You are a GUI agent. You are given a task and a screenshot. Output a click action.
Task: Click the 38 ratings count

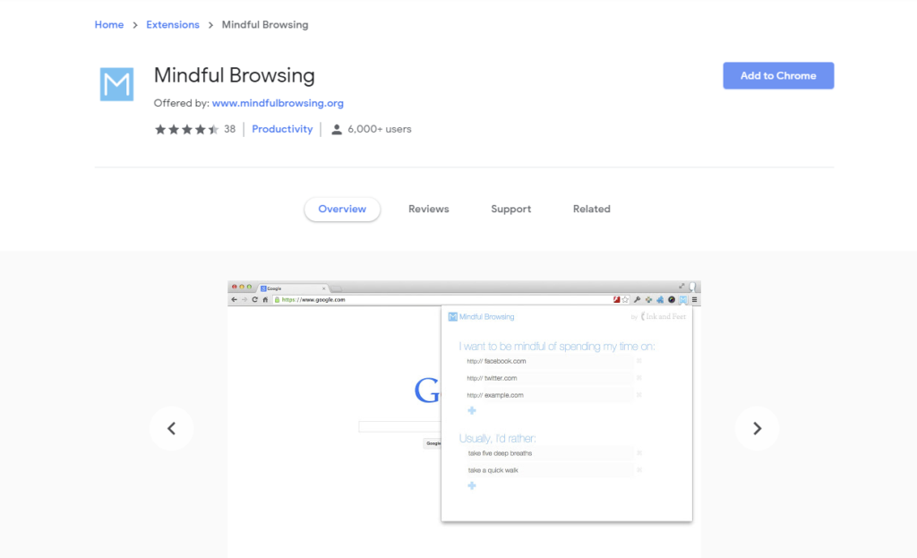click(230, 129)
